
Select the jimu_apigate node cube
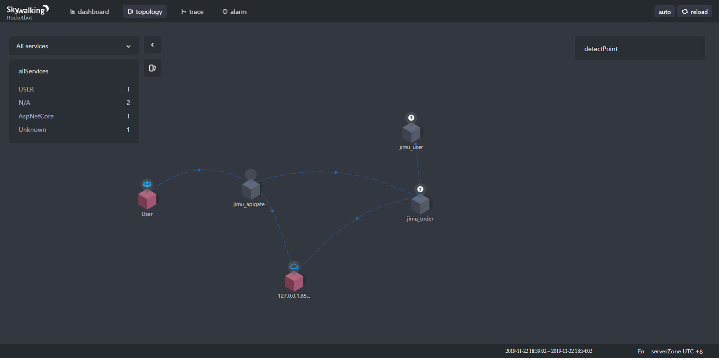(251, 189)
